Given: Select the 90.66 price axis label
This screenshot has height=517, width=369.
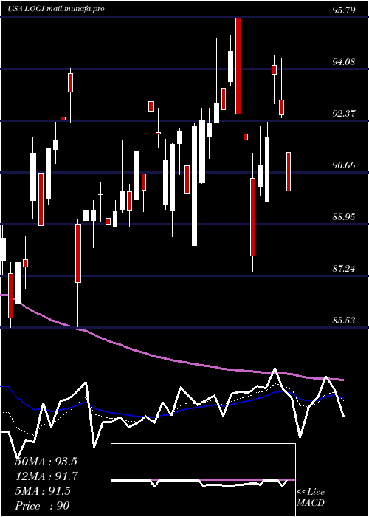Looking at the screenshot, I should point(343,165).
